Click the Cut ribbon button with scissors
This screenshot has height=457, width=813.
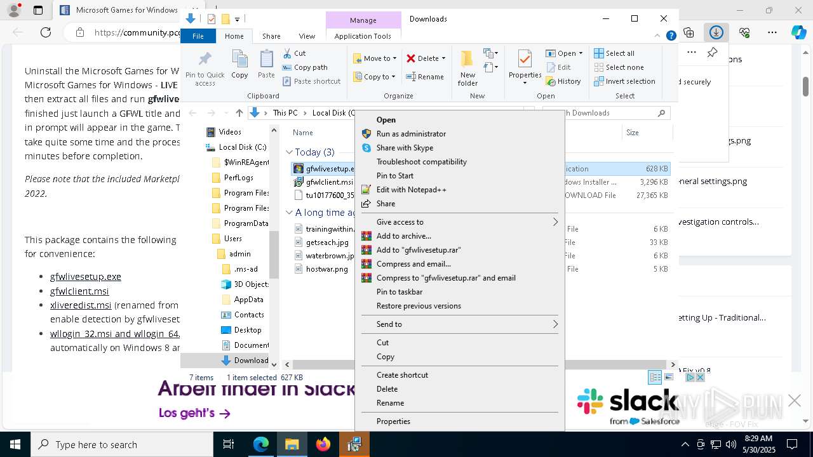(x=294, y=53)
